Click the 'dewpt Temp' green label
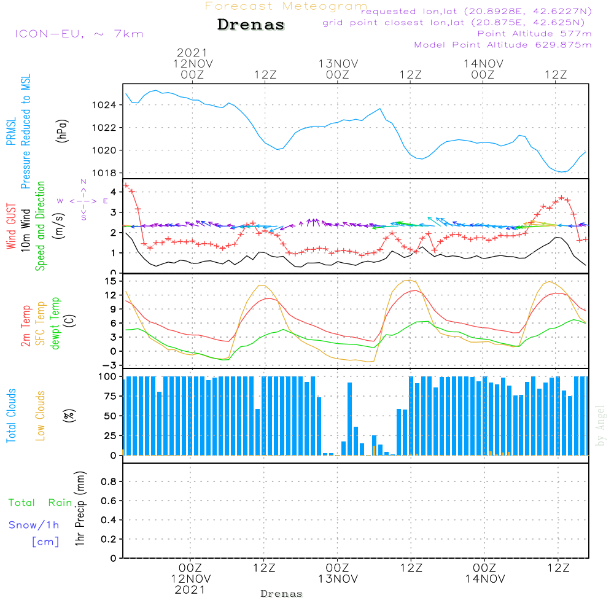This screenshot has height=614, width=614. (x=55, y=323)
